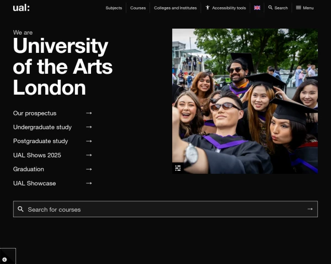Click the Search magnifier icon in header
331x264 pixels.
270,8
